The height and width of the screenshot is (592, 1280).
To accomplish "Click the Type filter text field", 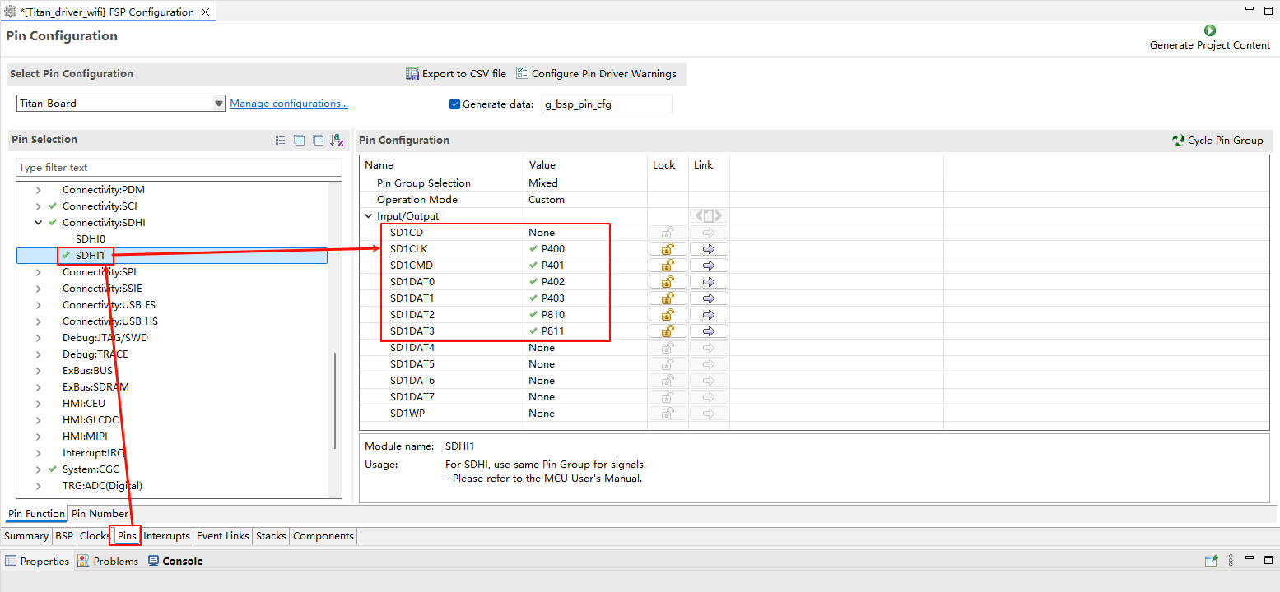I will tap(178, 168).
